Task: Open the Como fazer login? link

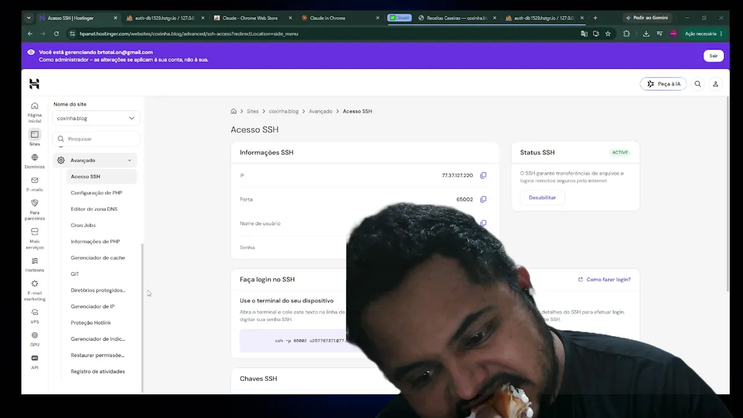Action: pos(604,280)
